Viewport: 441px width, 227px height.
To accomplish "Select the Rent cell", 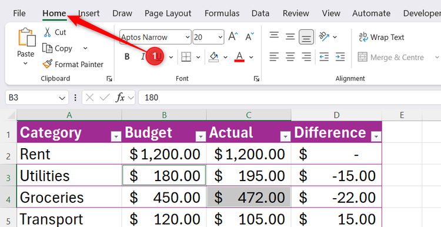I will (69, 154).
